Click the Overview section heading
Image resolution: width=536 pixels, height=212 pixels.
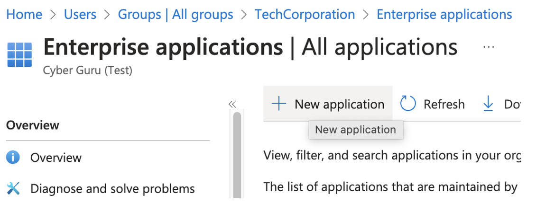[33, 125]
